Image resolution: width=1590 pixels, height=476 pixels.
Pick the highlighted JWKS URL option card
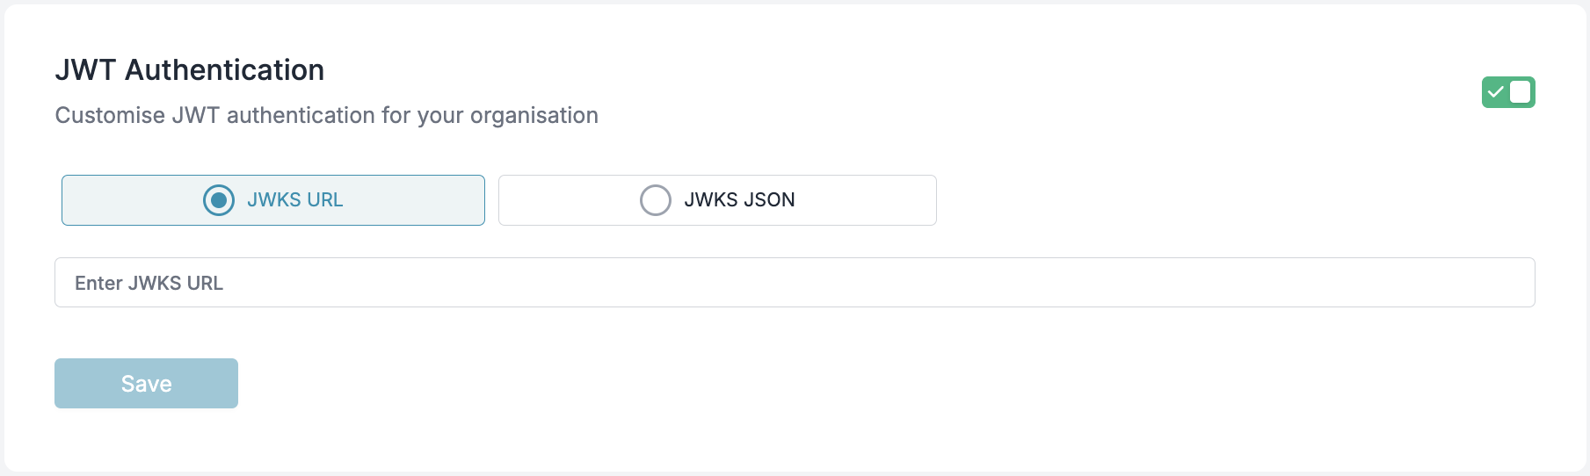[273, 200]
